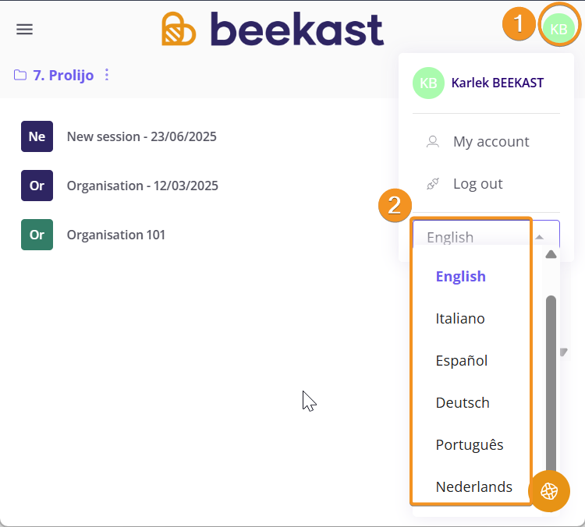The width and height of the screenshot is (585, 527).
Task: Click the KB profile avatar at top right
Action: coord(558,29)
